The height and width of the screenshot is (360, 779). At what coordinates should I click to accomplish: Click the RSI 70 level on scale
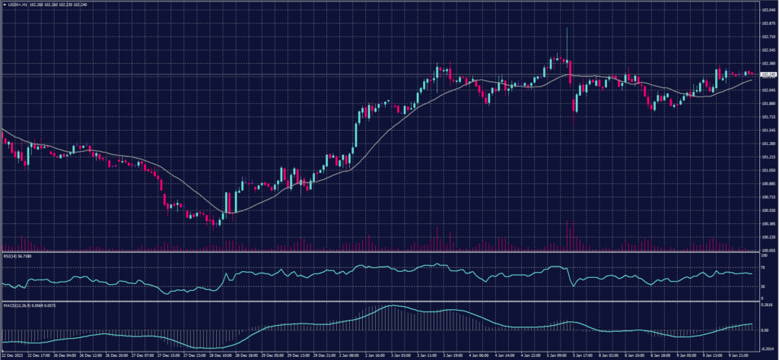pyautogui.click(x=763, y=267)
